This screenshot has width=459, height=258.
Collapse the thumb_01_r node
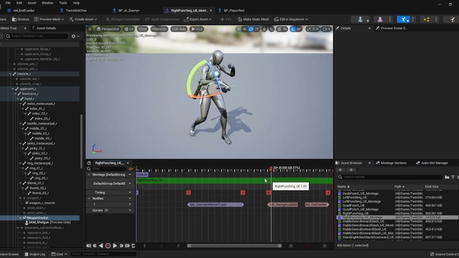pyautogui.click(x=23, y=183)
